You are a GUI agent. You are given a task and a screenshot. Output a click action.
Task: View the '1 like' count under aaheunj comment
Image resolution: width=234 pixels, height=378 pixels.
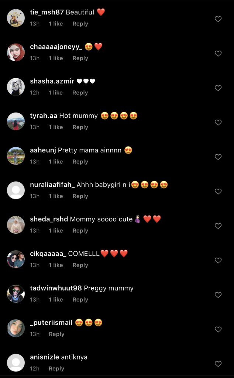[56, 162]
